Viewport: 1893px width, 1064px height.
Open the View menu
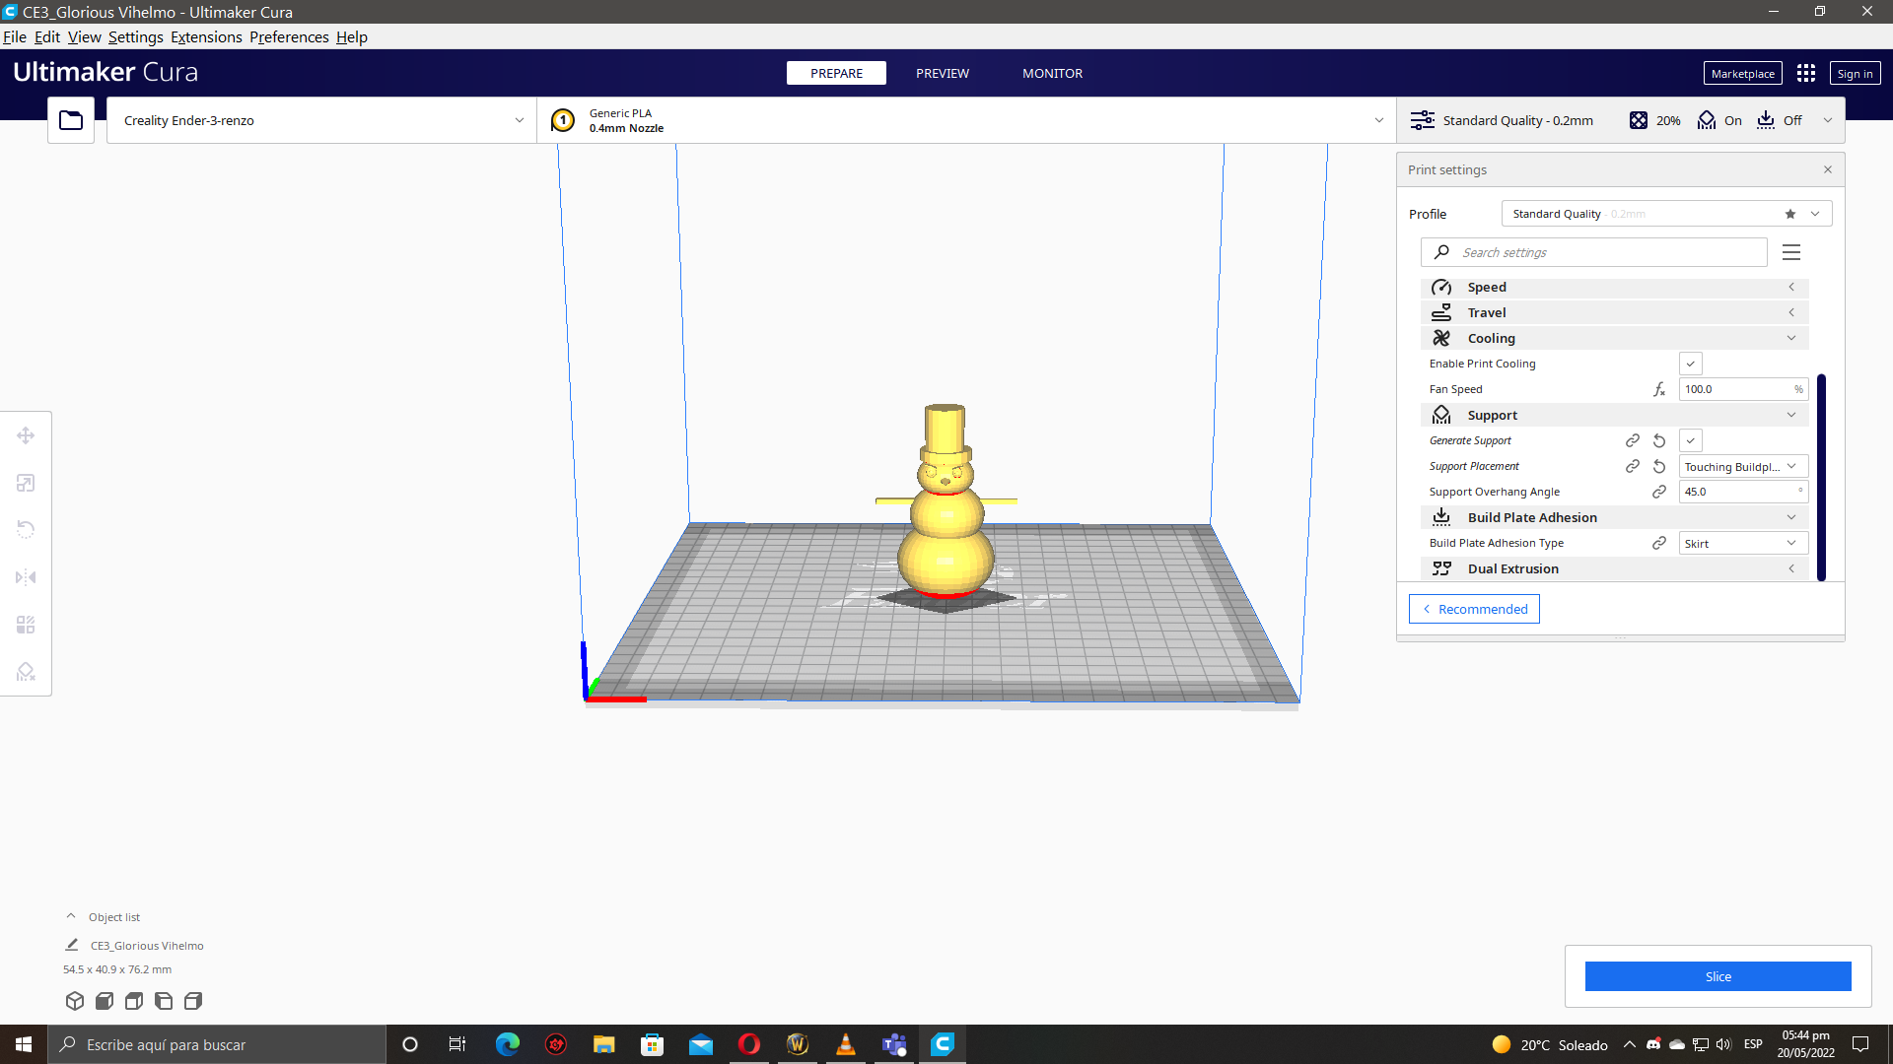[84, 36]
